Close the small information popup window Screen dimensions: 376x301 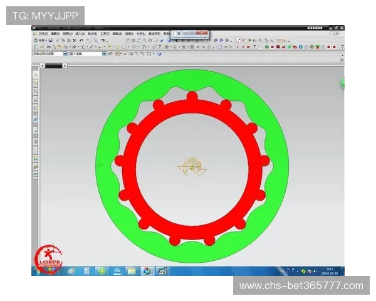(202, 33)
